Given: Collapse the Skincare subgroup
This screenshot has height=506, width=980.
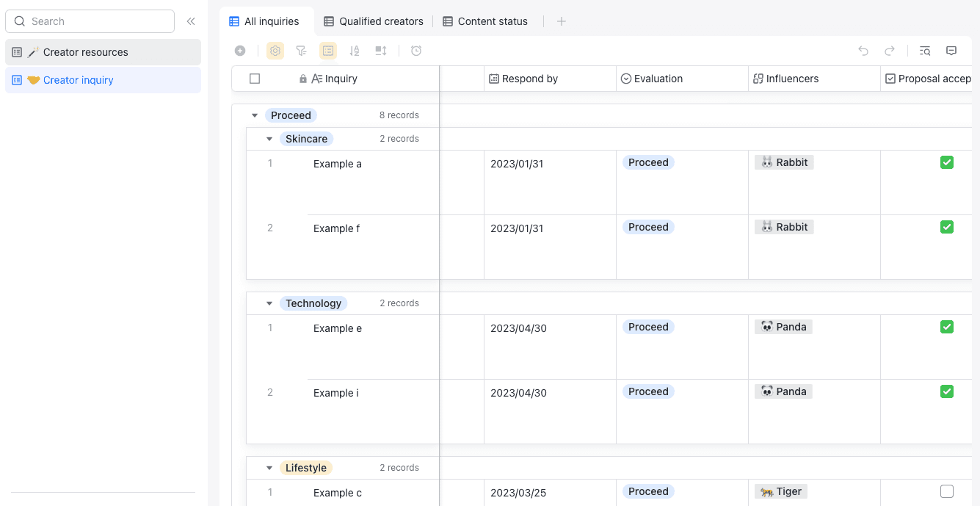Looking at the screenshot, I should 269,139.
